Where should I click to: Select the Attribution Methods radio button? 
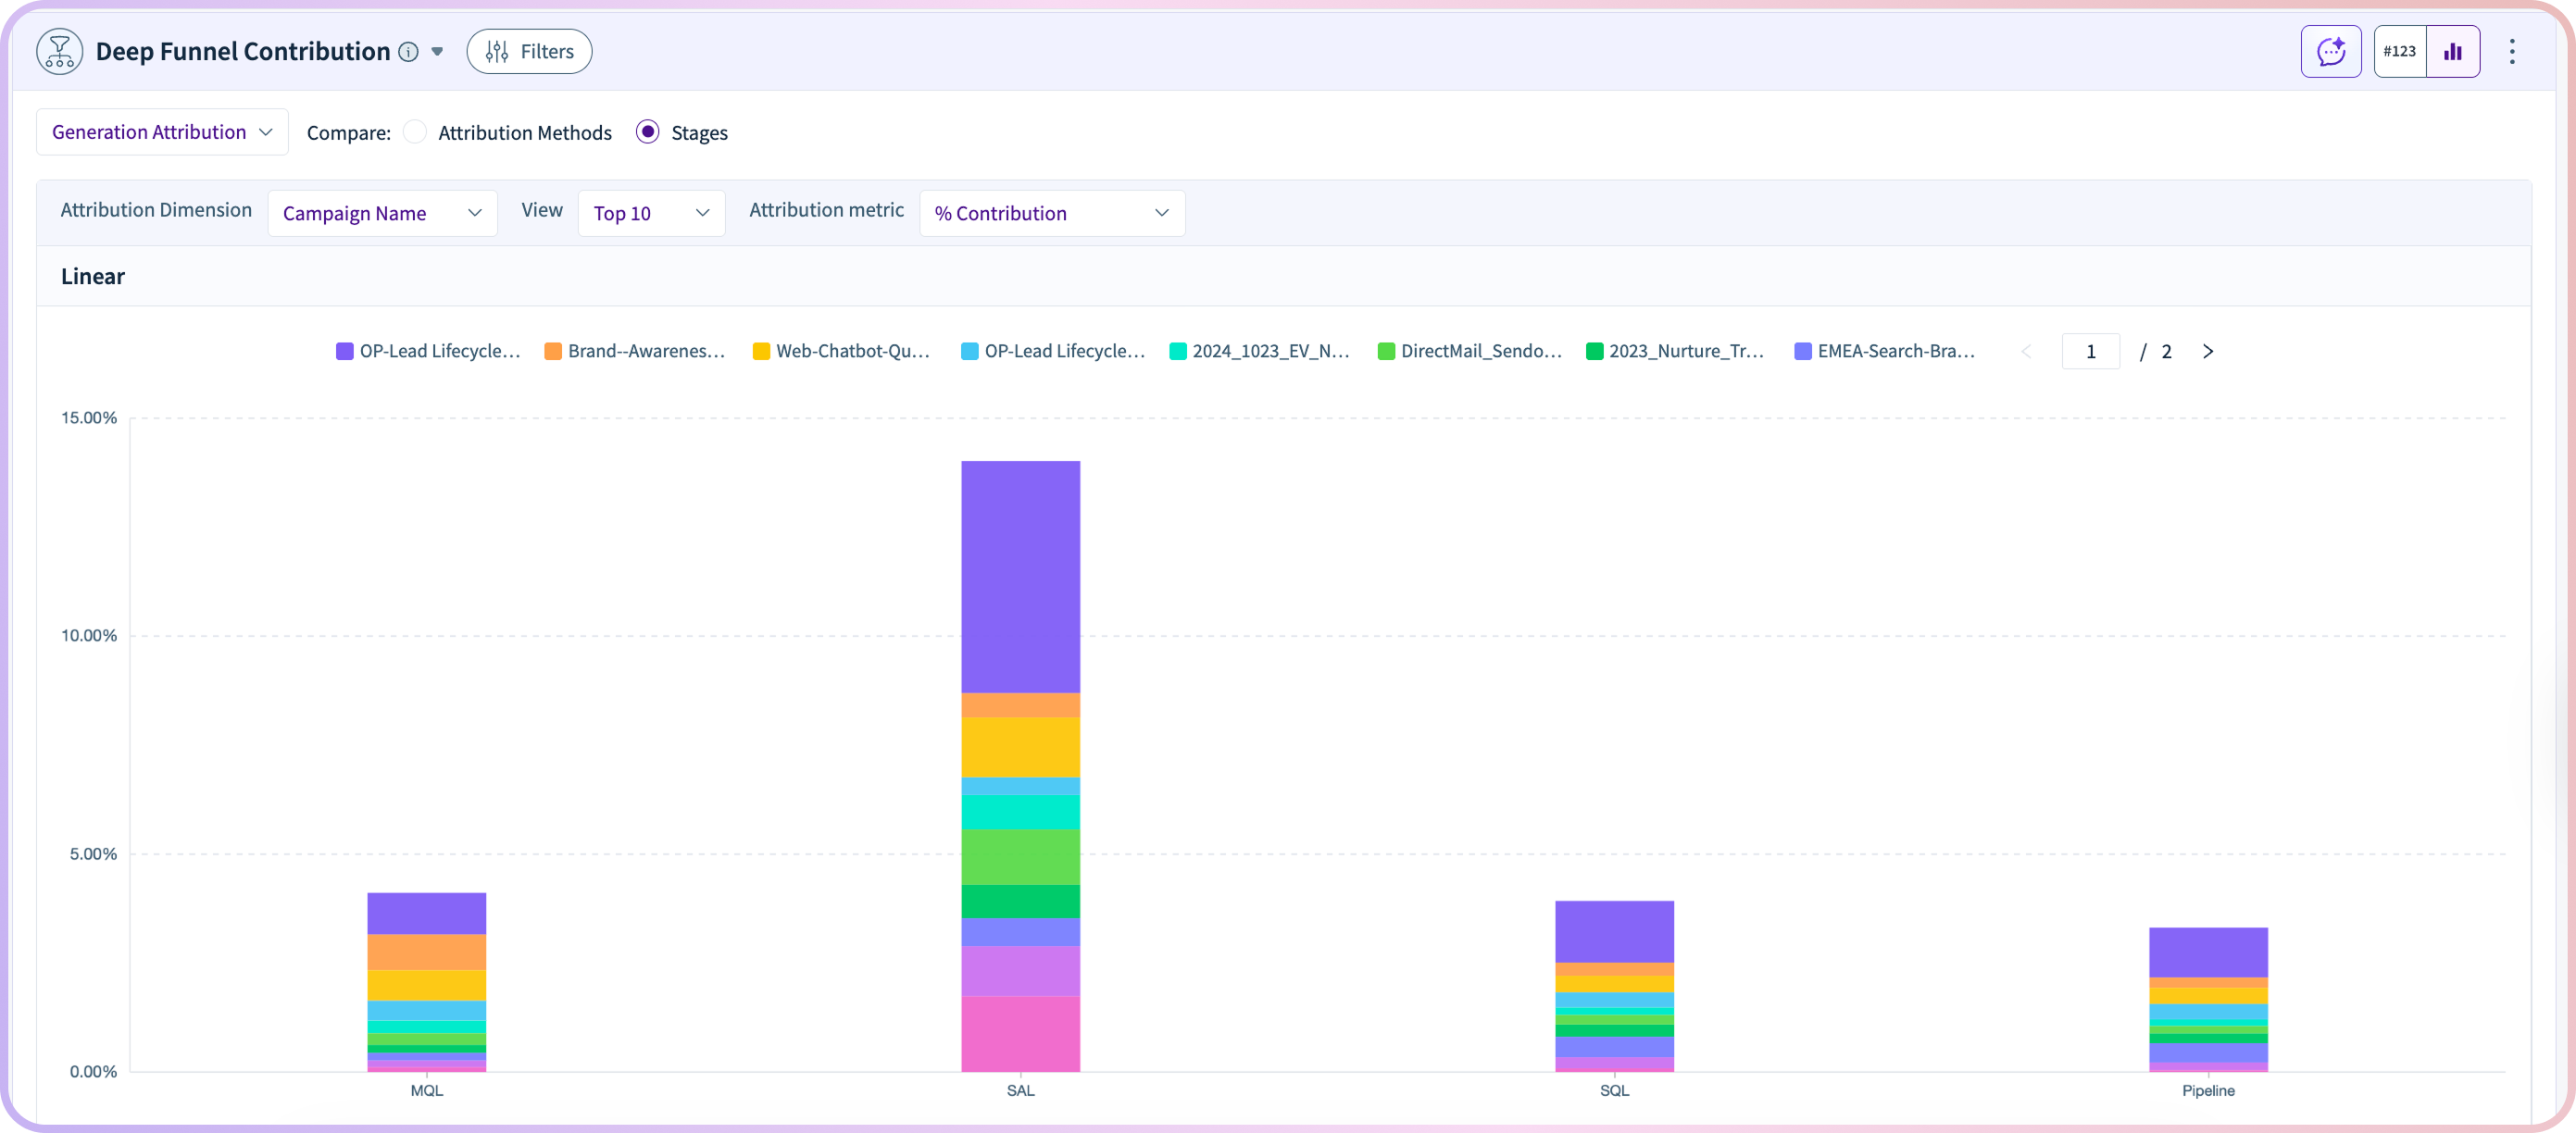click(x=415, y=132)
